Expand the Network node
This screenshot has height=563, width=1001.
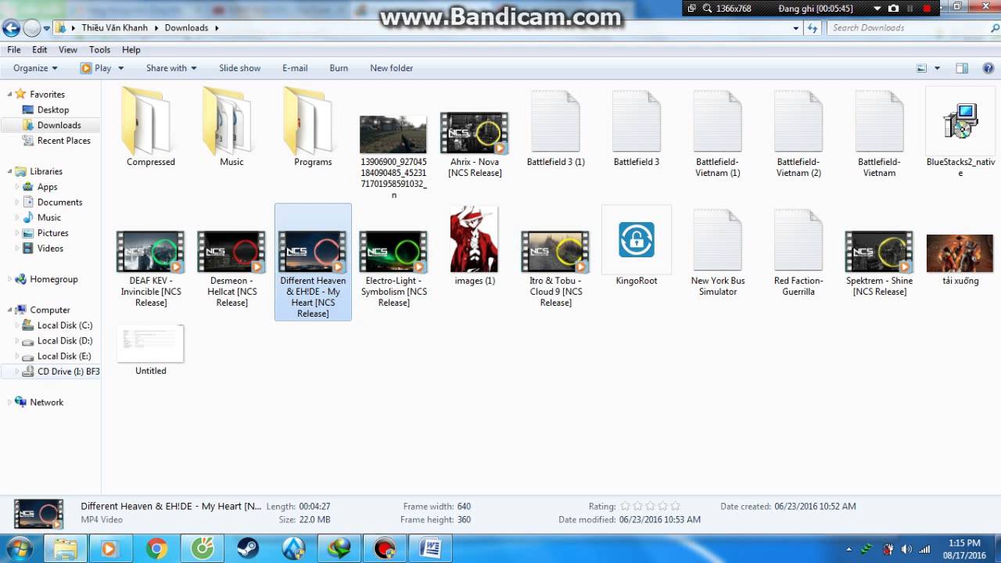coord(10,402)
